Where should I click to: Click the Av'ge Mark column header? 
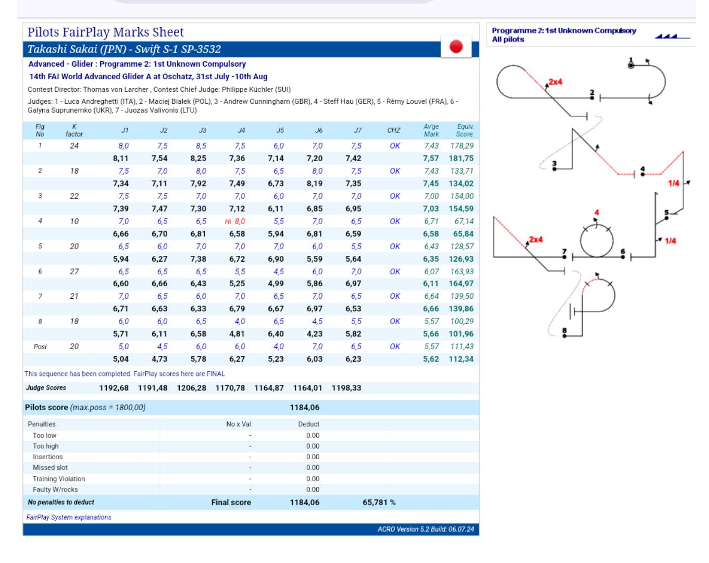(x=431, y=130)
